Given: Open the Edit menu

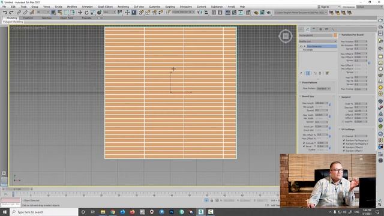Looking at the screenshot, I should click(x=13, y=7).
